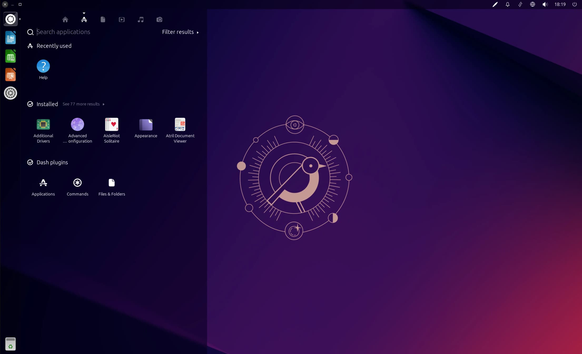
Task: Open Advanced Network Configuration
Action: [77, 124]
